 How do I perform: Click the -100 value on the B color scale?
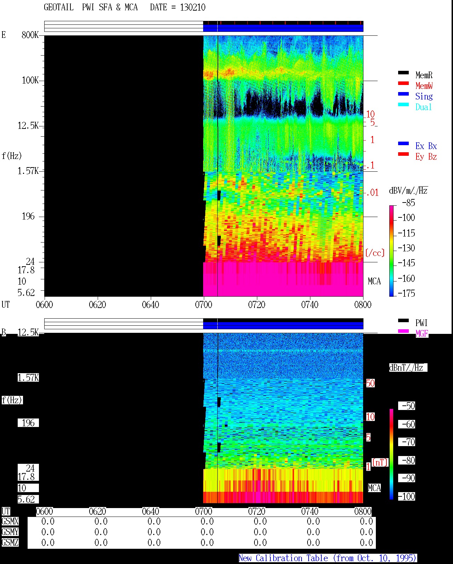406,496
